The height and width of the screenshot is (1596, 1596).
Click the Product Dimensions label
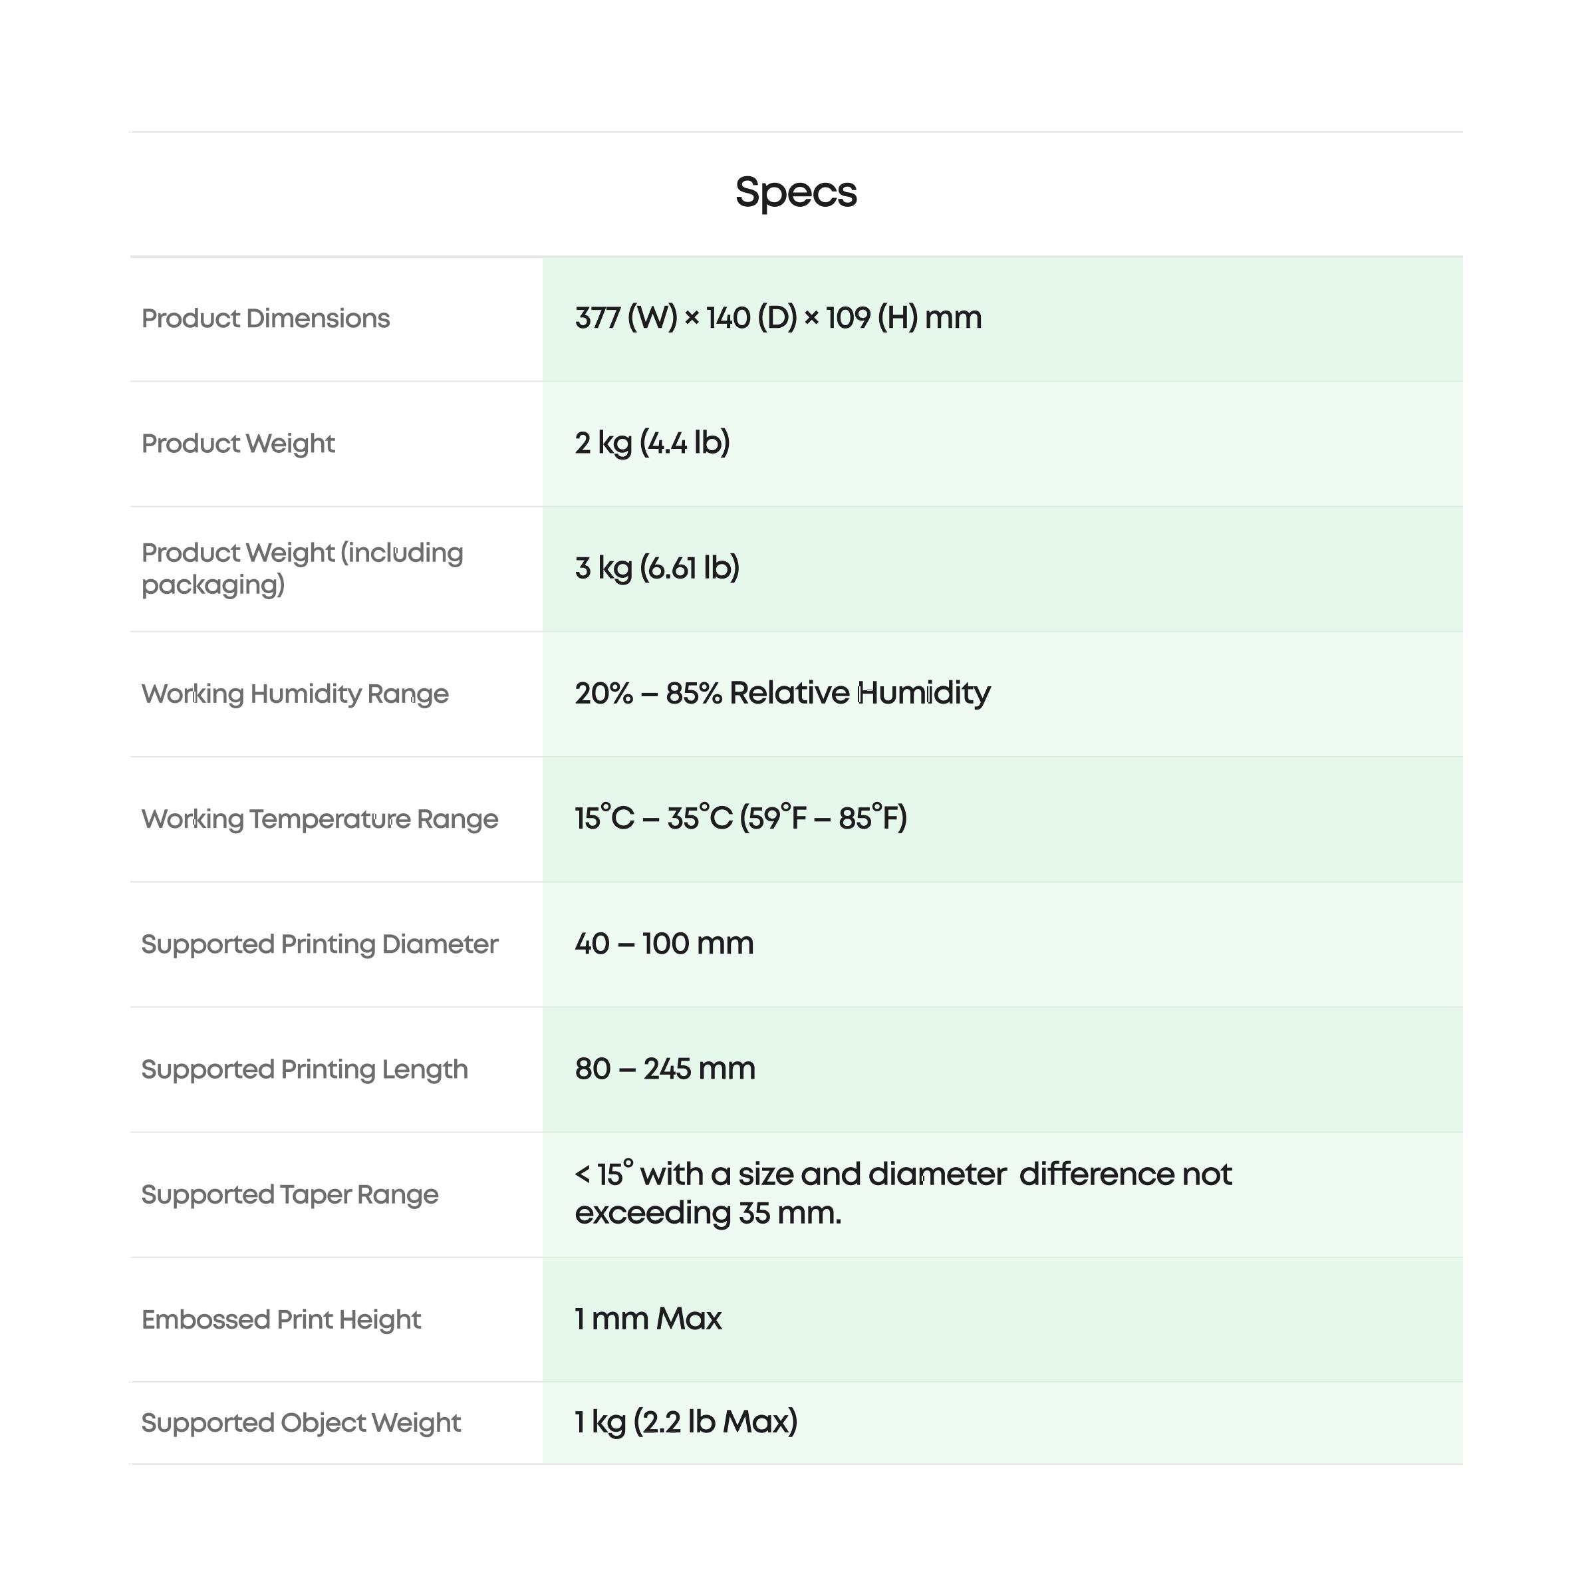[x=265, y=319]
